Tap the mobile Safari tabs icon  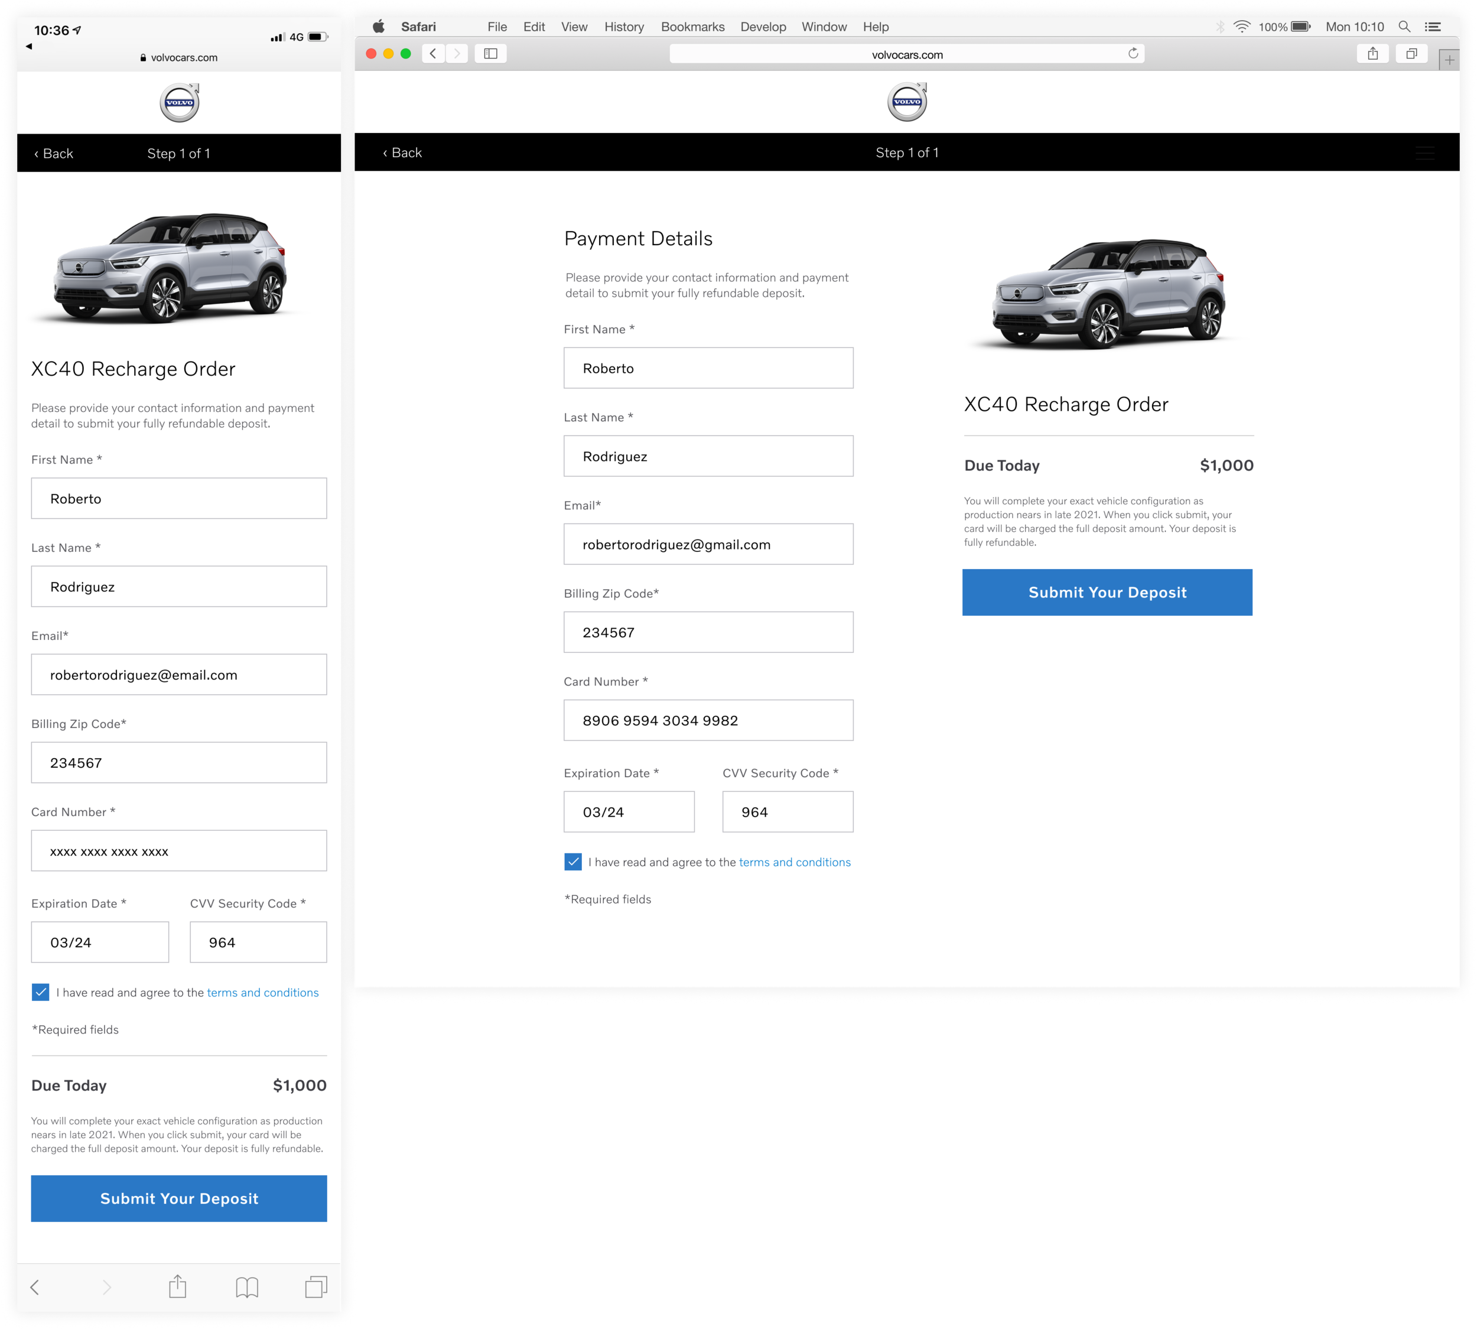[316, 1286]
